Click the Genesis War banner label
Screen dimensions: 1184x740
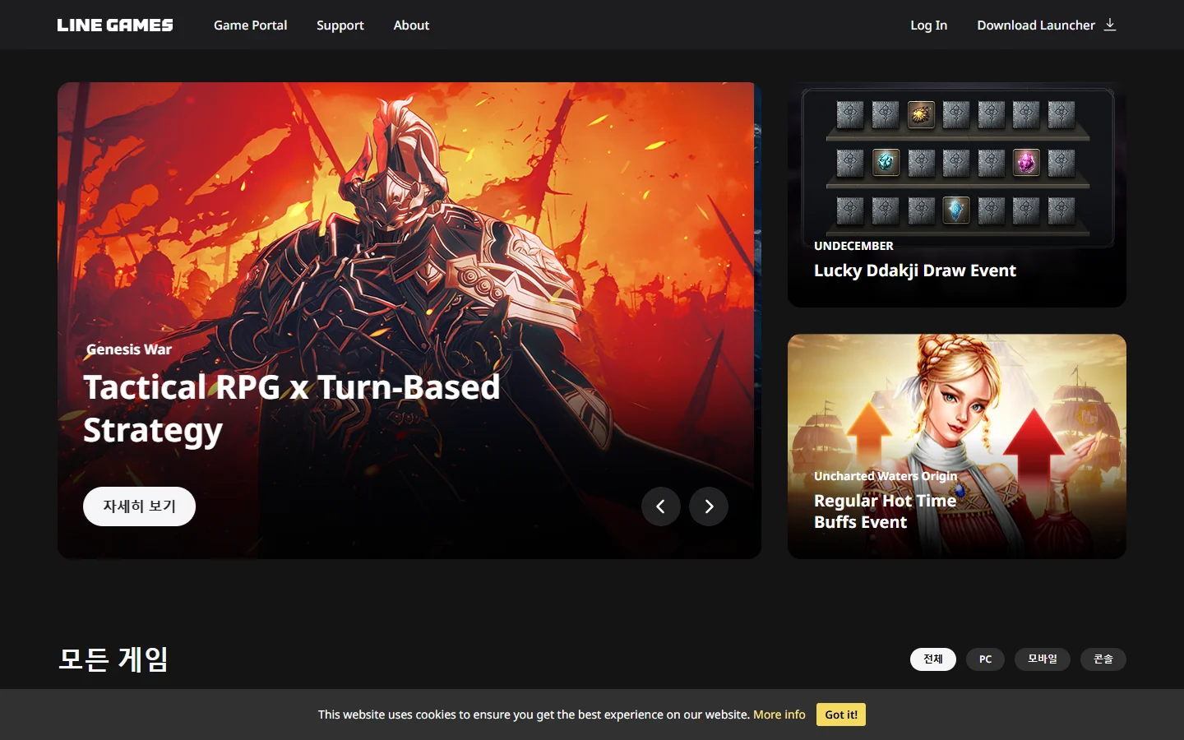[129, 349]
